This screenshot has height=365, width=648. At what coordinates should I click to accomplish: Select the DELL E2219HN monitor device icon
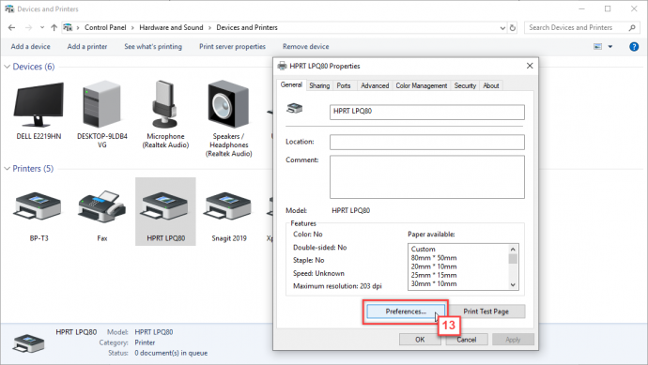pos(39,104)
